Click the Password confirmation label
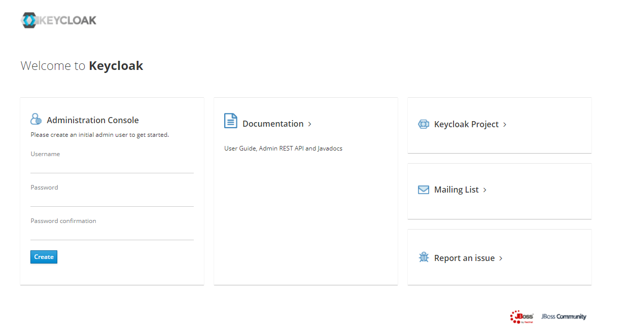This screenshot has height=336, width=629. pyautogui.click(x=63, y=221)
